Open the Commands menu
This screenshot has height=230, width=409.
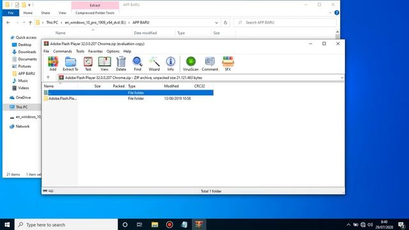(63, 51)
